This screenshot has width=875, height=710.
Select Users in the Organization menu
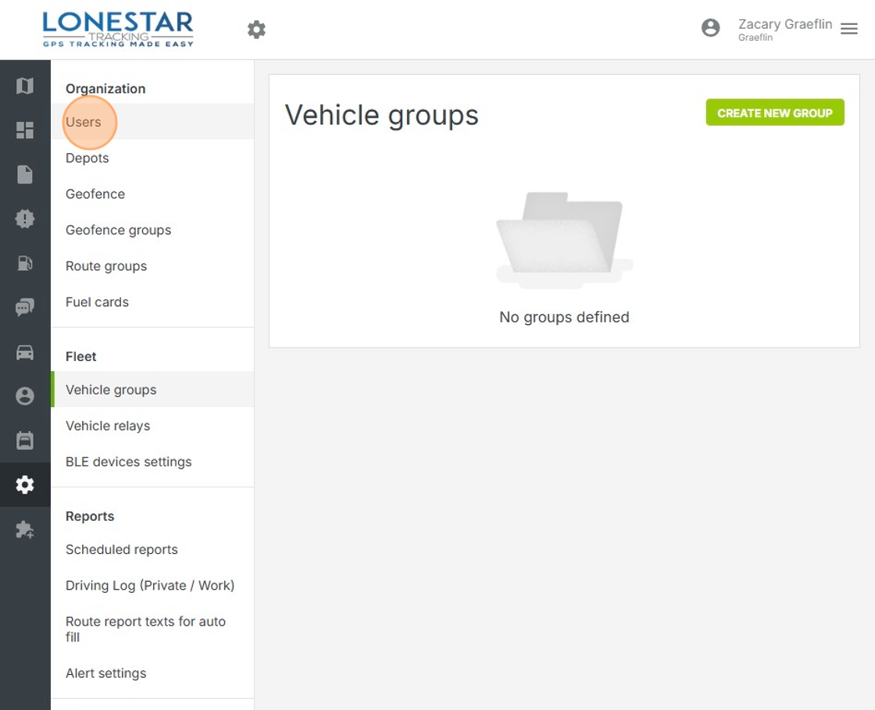tap(84, 122)
